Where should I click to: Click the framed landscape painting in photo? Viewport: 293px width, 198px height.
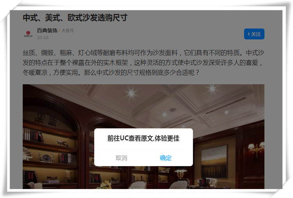point(215,161)
